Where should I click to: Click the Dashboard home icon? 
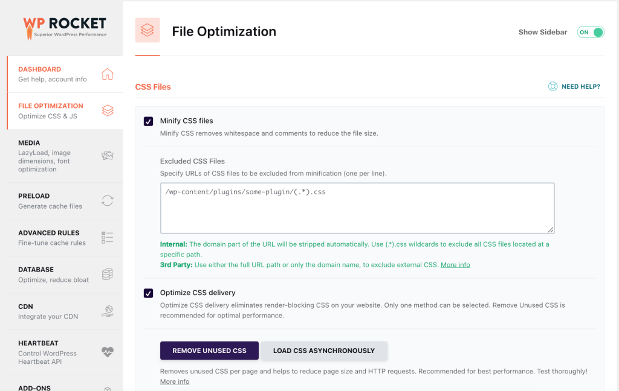(107, 74)
